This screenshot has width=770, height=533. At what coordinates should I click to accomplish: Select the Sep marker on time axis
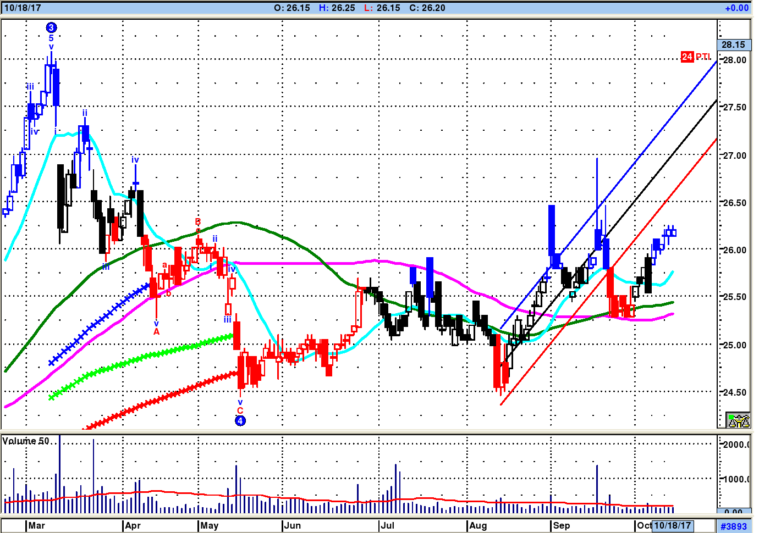pos(562,525)
